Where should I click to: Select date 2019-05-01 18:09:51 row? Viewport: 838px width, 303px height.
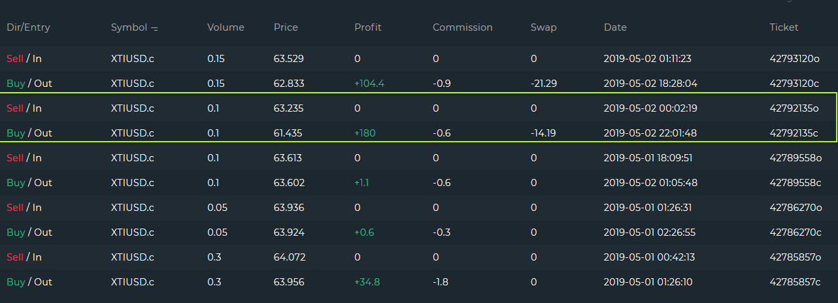648,158
